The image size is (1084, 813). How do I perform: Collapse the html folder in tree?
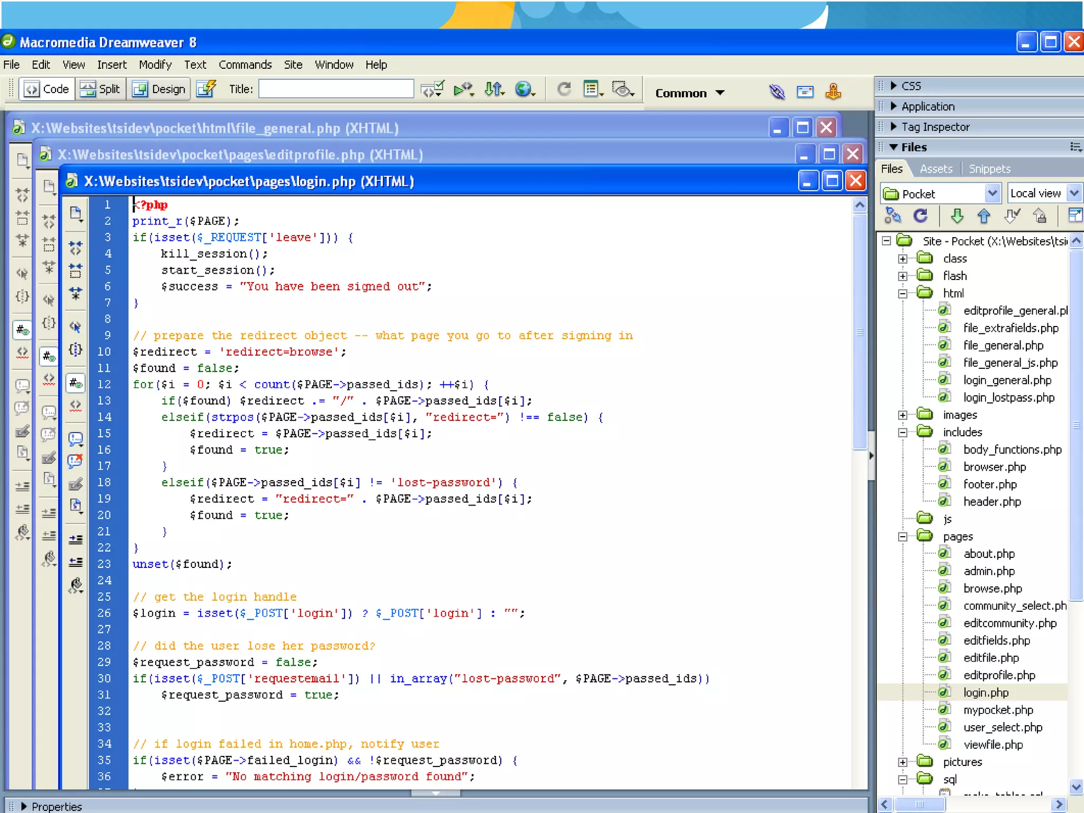pos(903,293)
